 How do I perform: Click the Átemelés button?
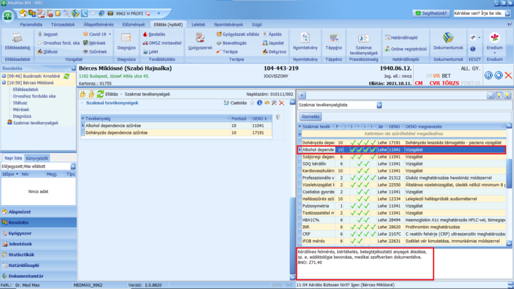[310, 116]
